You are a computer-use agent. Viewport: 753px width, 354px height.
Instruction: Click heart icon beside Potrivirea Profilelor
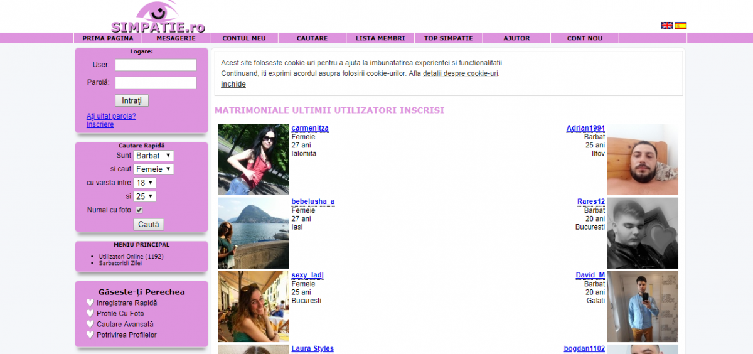click(x=90, y=335)
